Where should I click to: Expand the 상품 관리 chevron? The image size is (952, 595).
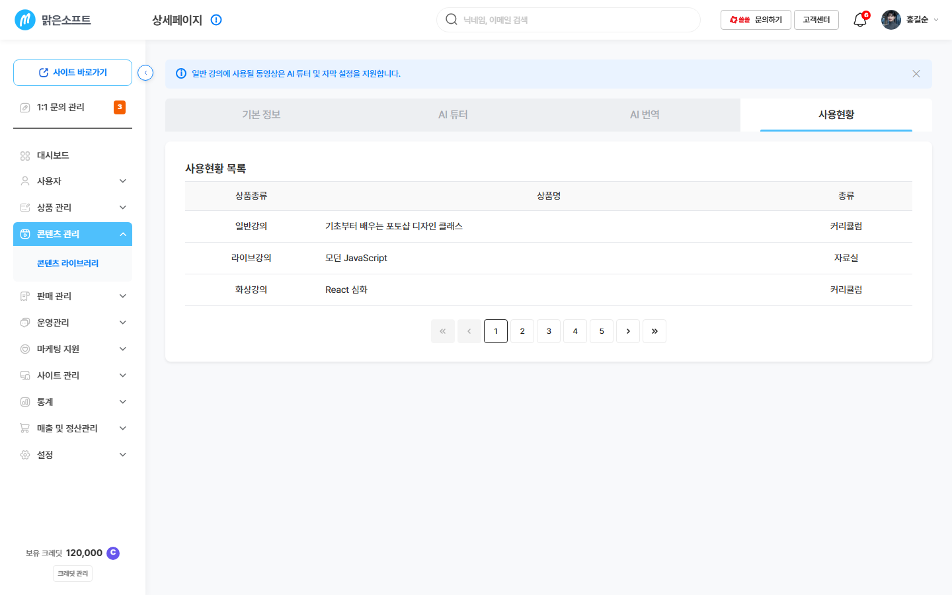(123, 208)
